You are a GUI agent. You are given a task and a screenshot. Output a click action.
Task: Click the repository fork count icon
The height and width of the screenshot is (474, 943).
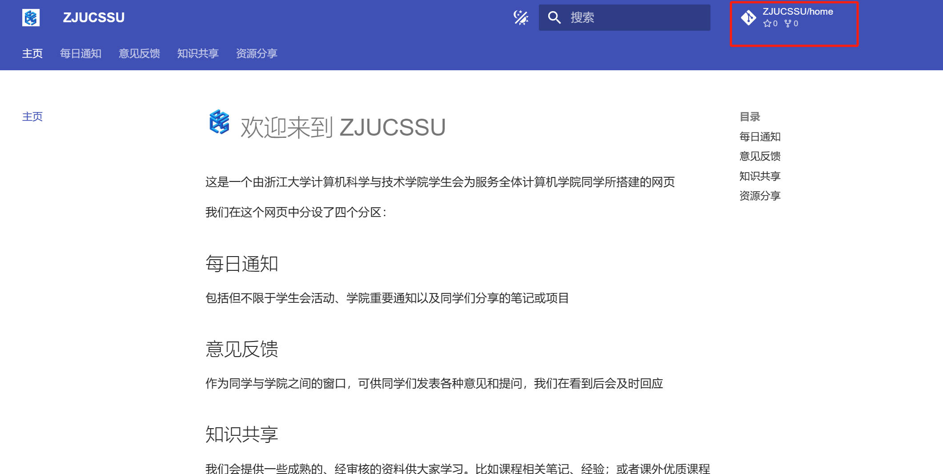pos(787,24)
